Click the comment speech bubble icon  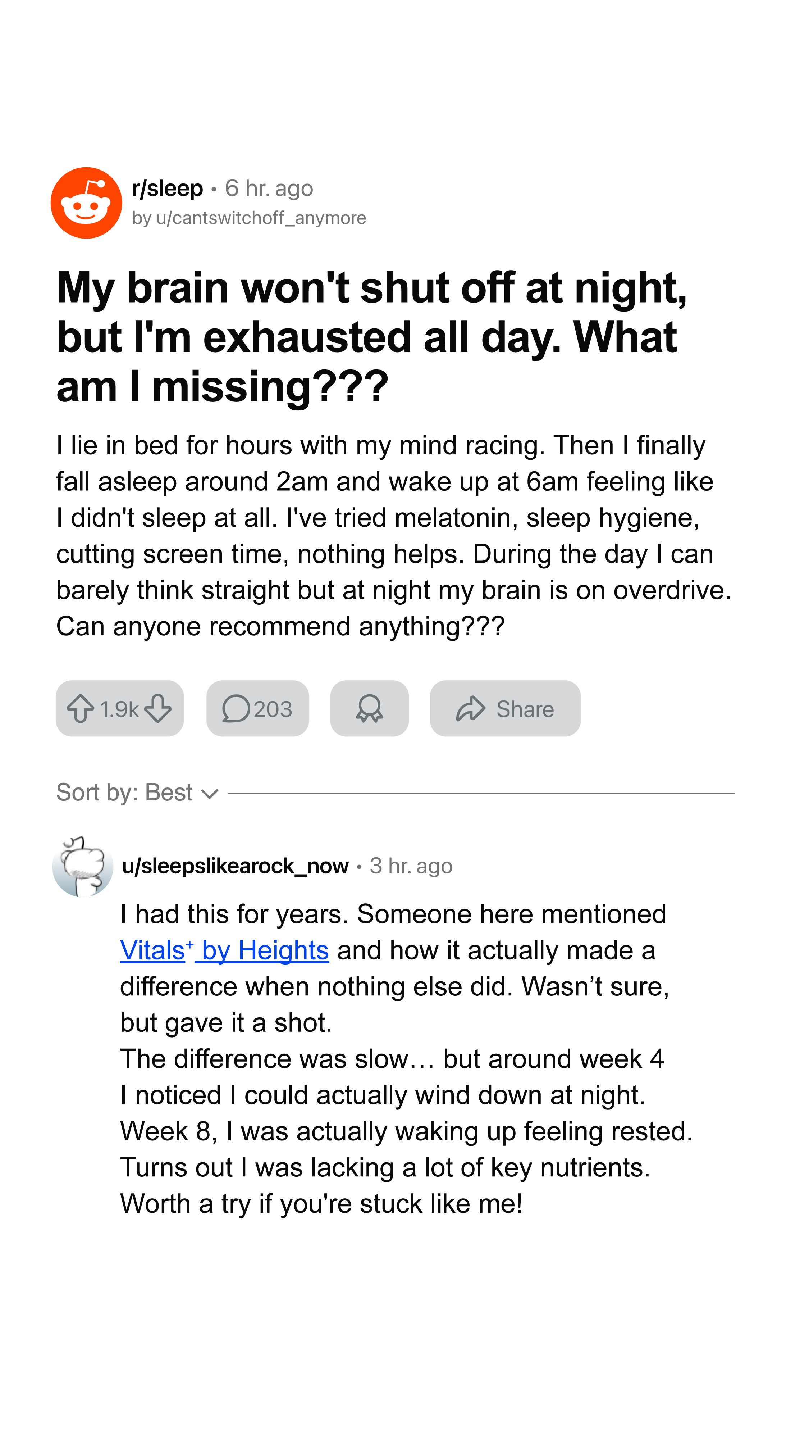coord(236,709)
